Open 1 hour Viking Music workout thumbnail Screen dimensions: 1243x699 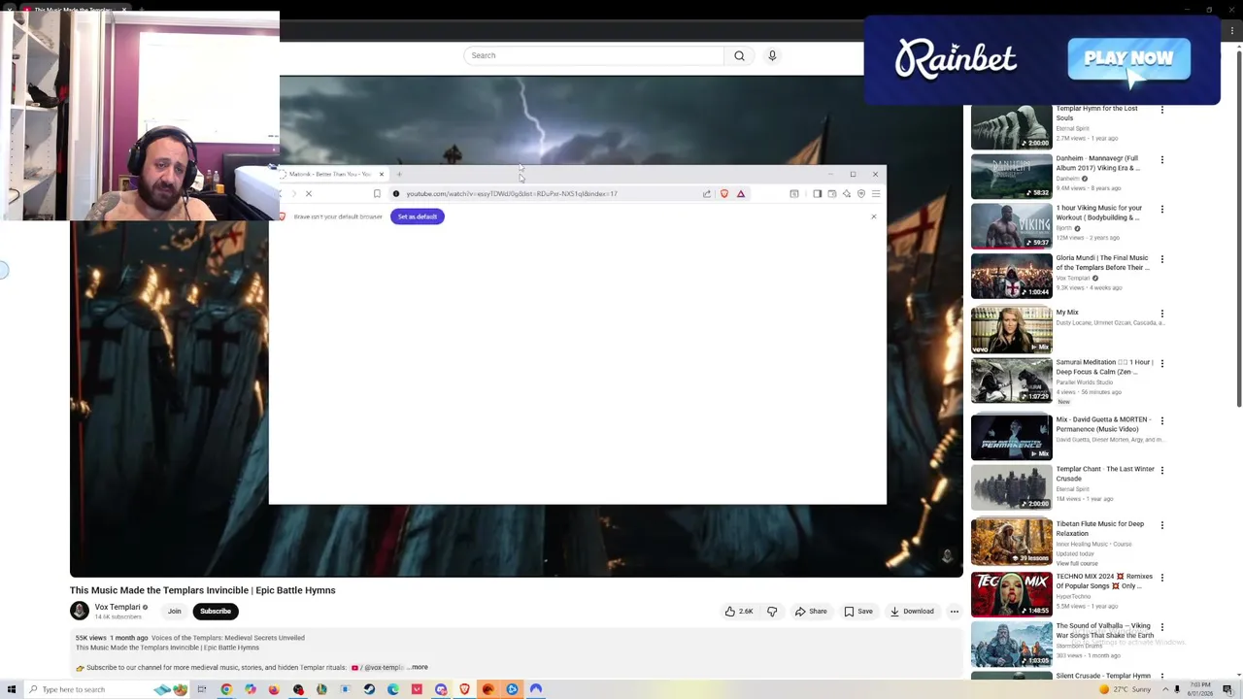point(1011,226)
